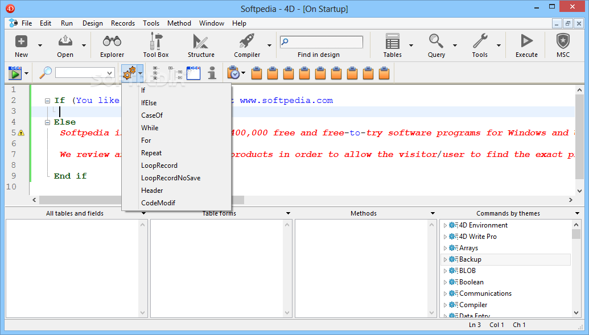
Task: Click the commands list vertical scrollbar thumb
Action: [x=576, y=234]
